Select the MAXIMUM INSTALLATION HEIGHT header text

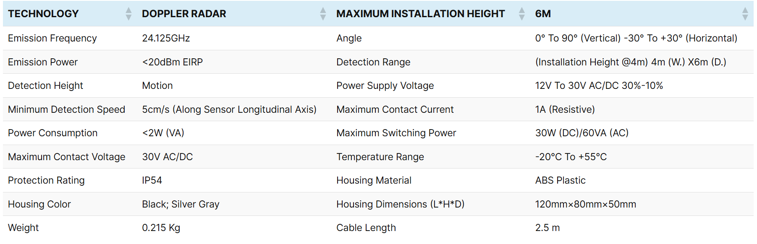point(420,14)
